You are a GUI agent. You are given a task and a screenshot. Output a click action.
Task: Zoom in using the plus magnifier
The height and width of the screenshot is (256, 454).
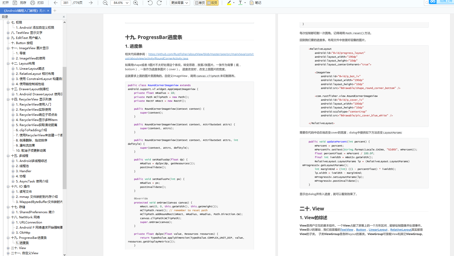(x=136, y=3)
